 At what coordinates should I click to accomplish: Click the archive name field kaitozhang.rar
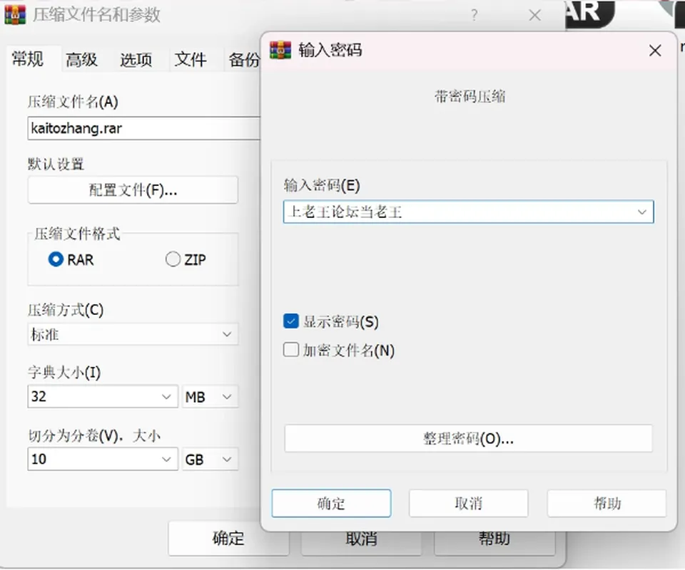pos(144,128)
